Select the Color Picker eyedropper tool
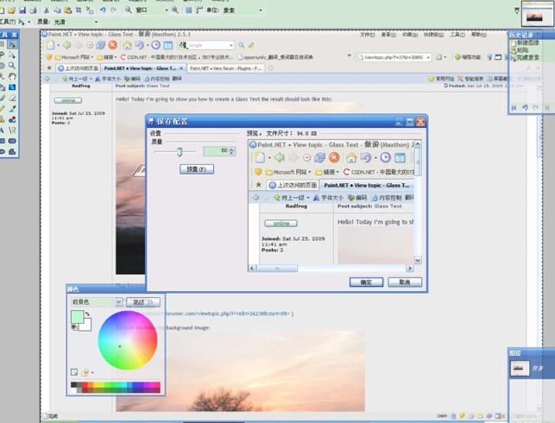The width and height of the screenshot is (555, 423). point(12,109)
